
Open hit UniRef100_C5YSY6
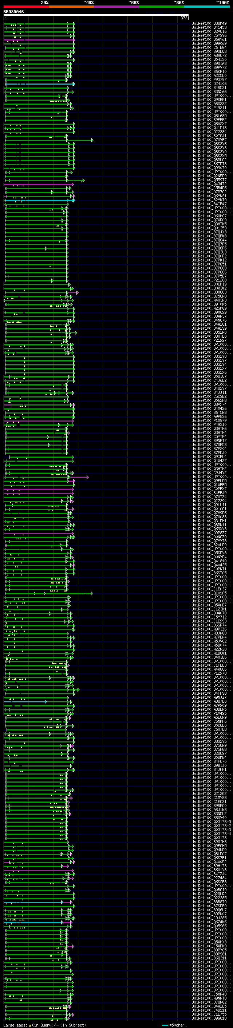pos(209,35)
